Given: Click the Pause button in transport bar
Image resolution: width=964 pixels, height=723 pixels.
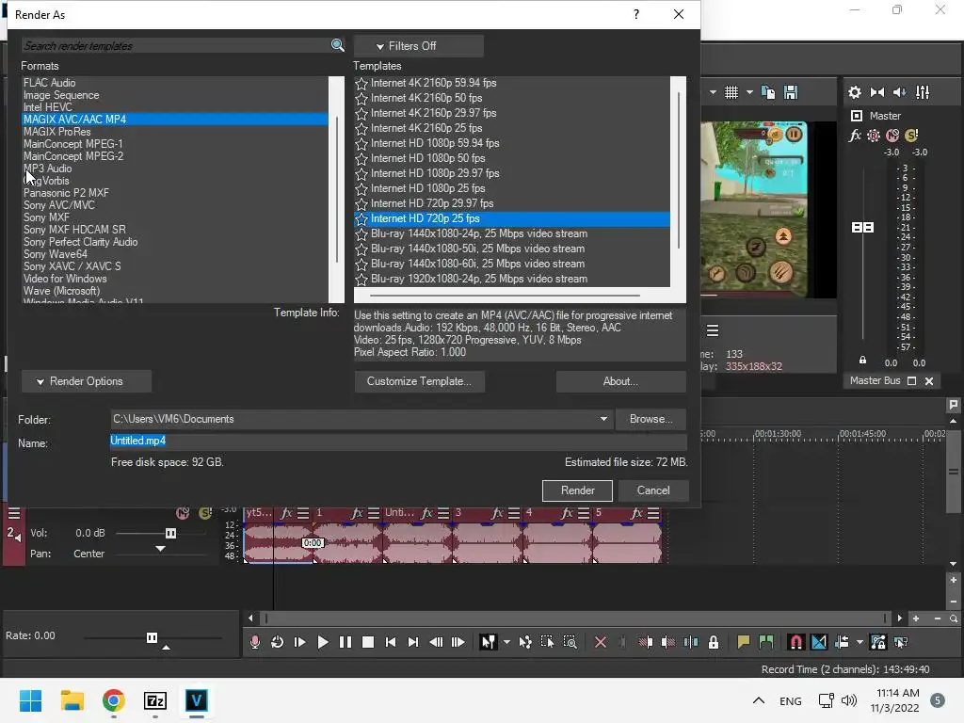Looking at the screenshot, I should click(x=345, y=642).
